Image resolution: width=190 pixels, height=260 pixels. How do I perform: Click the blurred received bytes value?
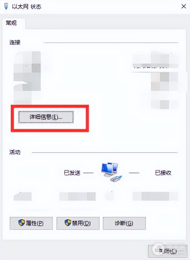pyautogui.click(x=155, y=196)
